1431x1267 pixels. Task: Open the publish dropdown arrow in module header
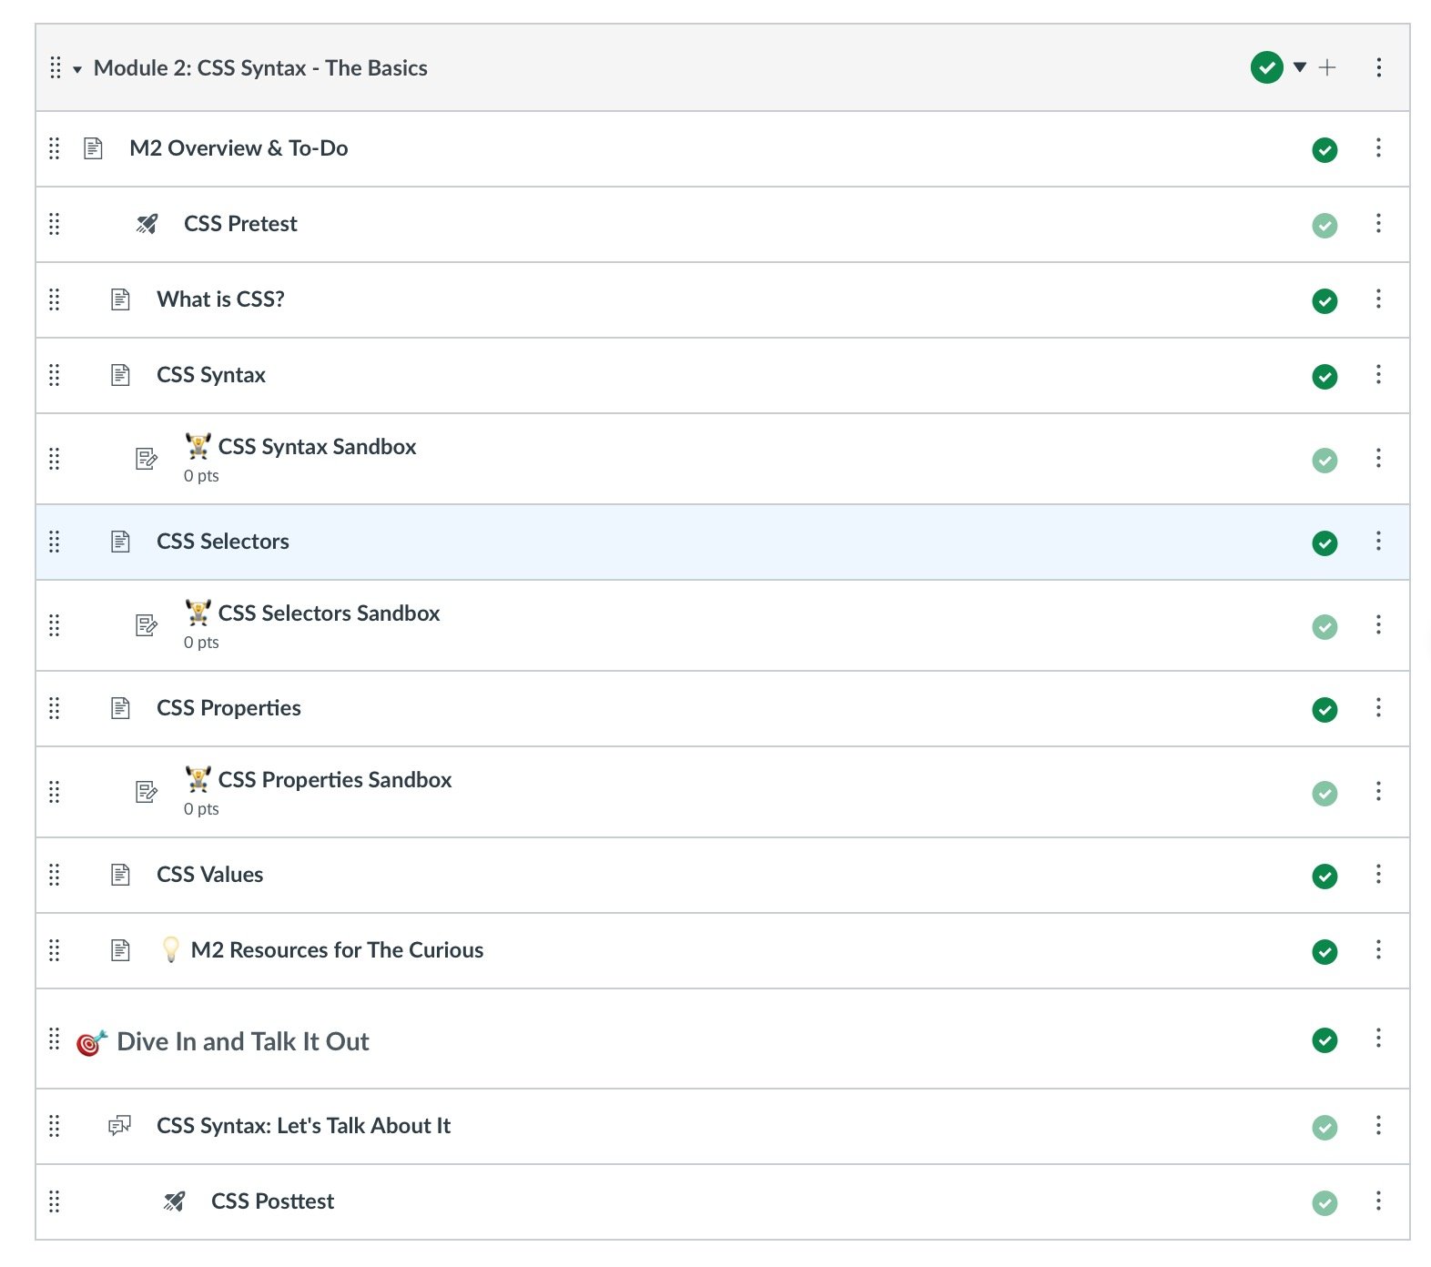(1300, 67)
